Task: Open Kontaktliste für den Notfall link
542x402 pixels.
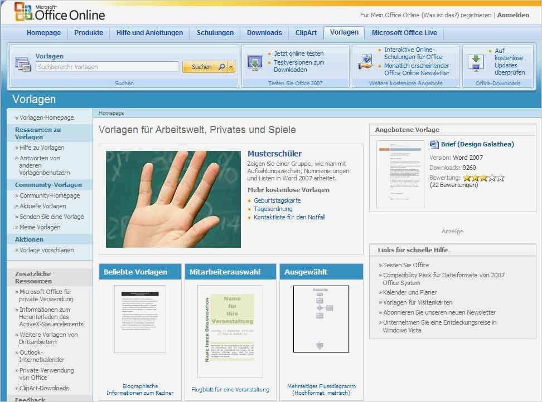Action: [x=289, y=217]
